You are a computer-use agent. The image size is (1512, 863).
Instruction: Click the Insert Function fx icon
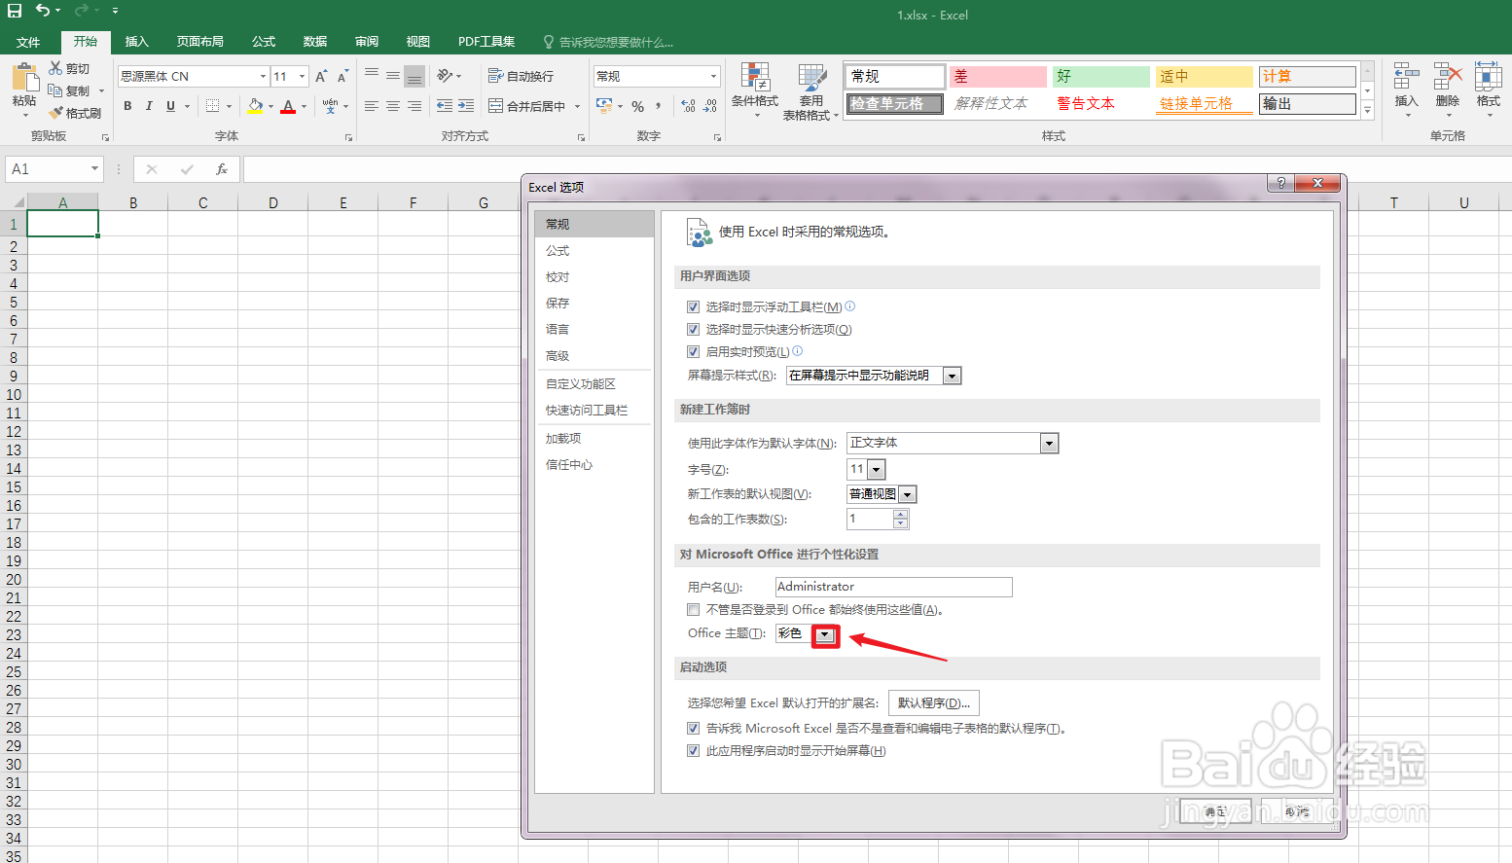pos(222,169)
